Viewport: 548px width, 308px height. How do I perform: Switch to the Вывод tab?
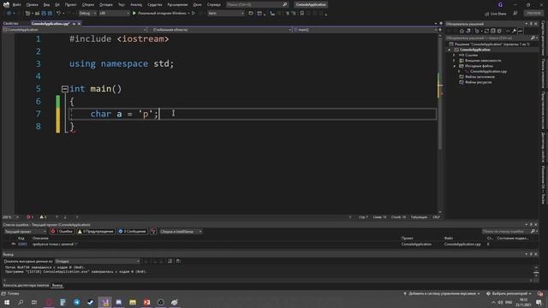(57, 285)
